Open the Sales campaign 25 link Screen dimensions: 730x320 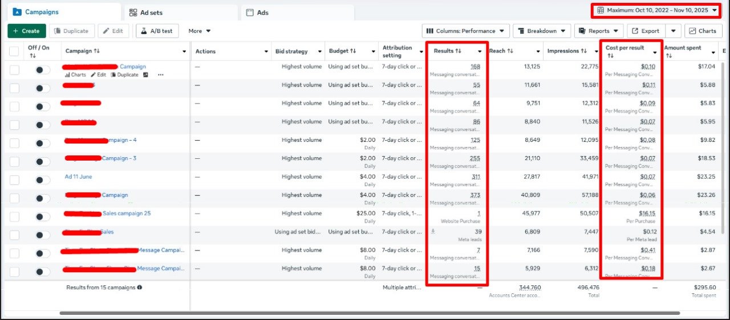click(x=127, y=214)
